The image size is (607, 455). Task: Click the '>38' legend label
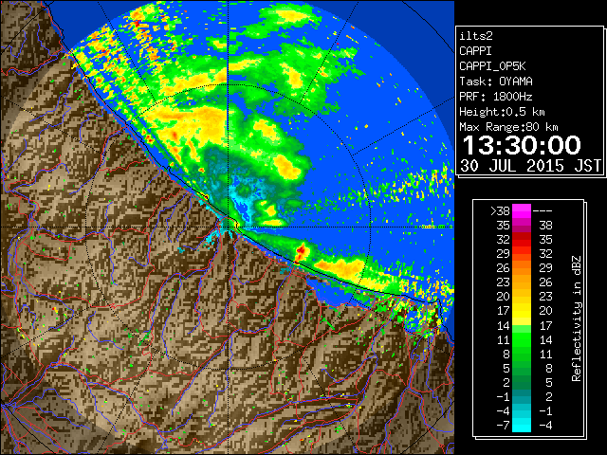pyautogui.click(x=500, y=211)
